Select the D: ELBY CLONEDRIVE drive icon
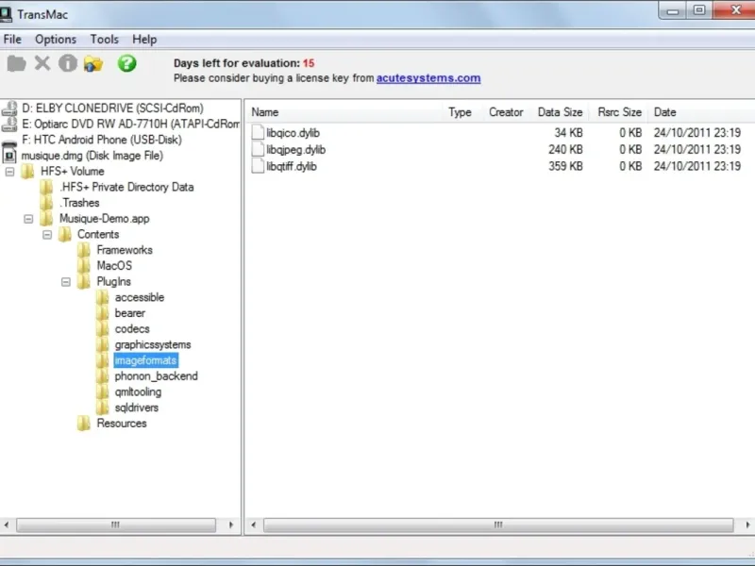This screenshot has width=755, height=566. pyautogui.click(x=9, y=108)
